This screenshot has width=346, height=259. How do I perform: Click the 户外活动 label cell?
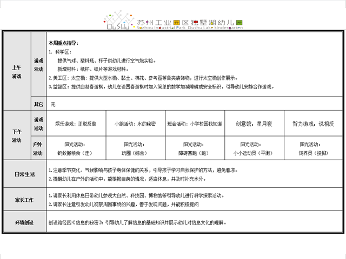click(39, 148)
